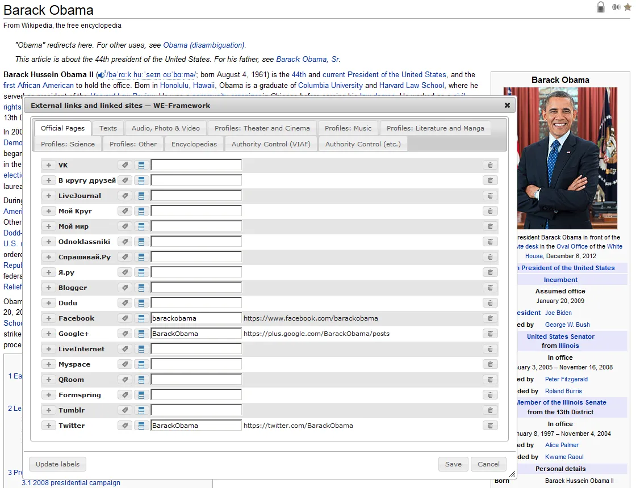
Task: Click the Google+ username input field
Action: coord(196,334)
